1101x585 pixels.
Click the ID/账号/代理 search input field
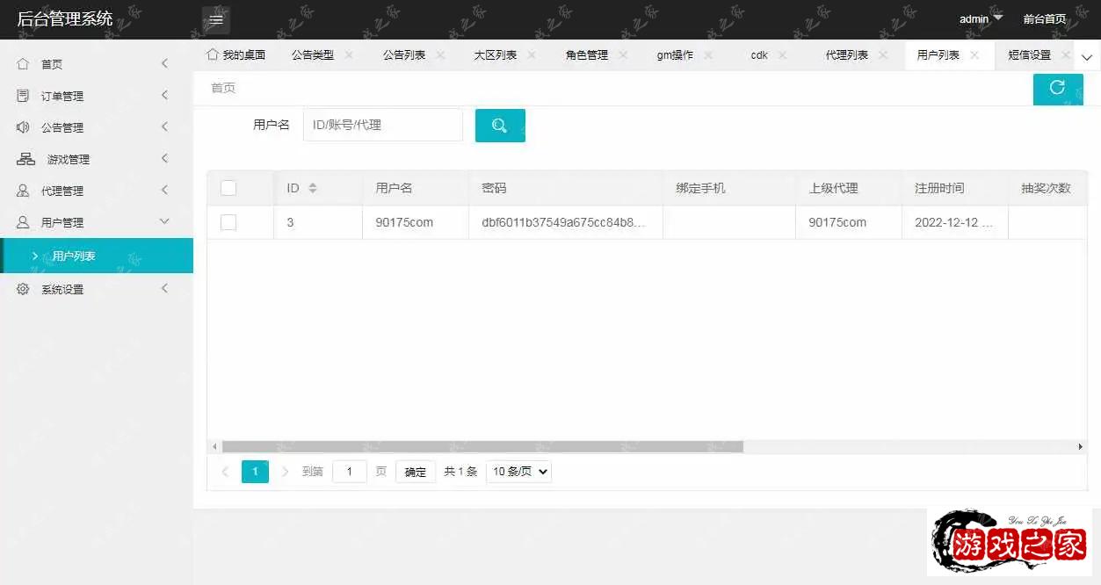click(382, 125)
